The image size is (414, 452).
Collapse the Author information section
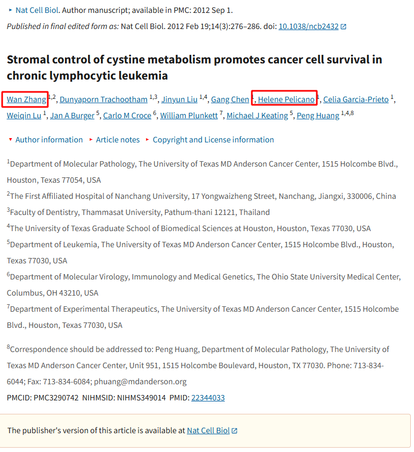tap(46, 140)
